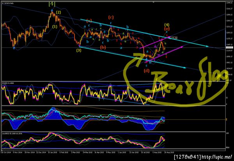Click the highlighted current price on the price axis
The width and height of the screenshot is (234, 161).
click(230, 47)
